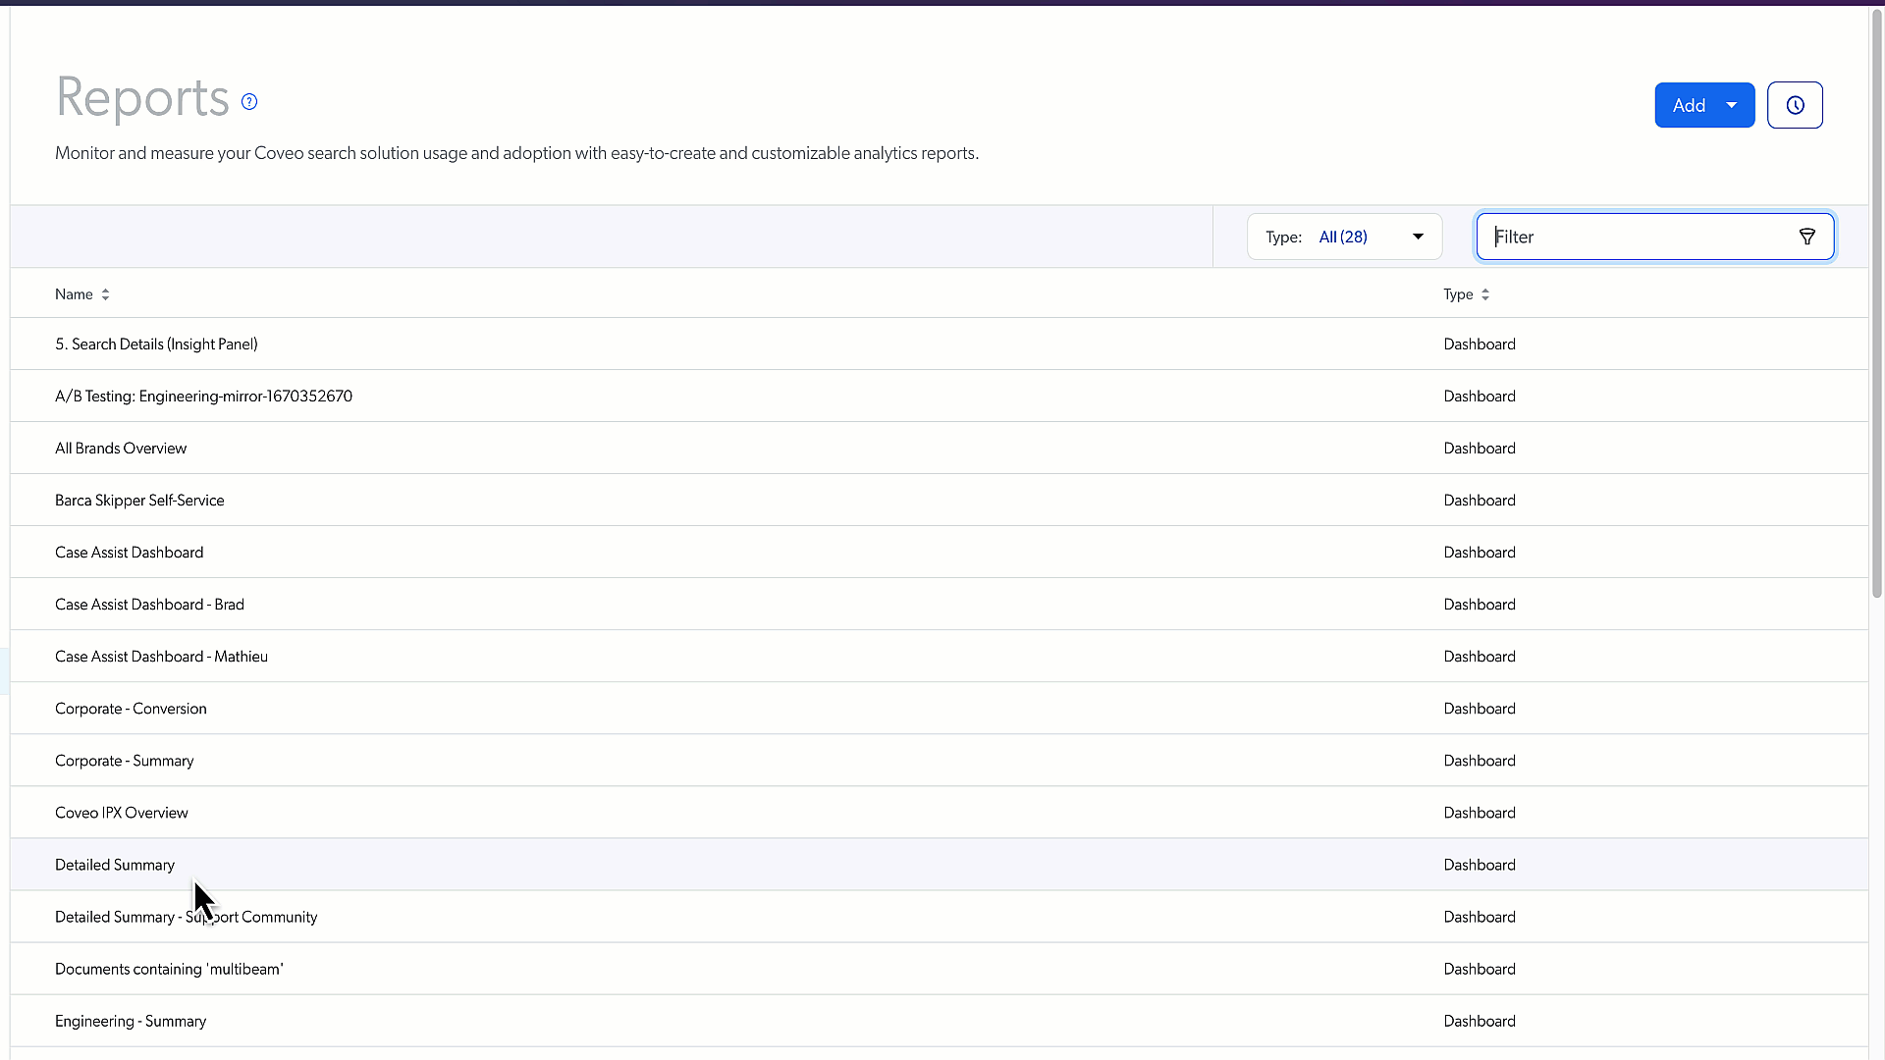Select 'Barca Skipper Self-Service' report

[x=139, y=501]
